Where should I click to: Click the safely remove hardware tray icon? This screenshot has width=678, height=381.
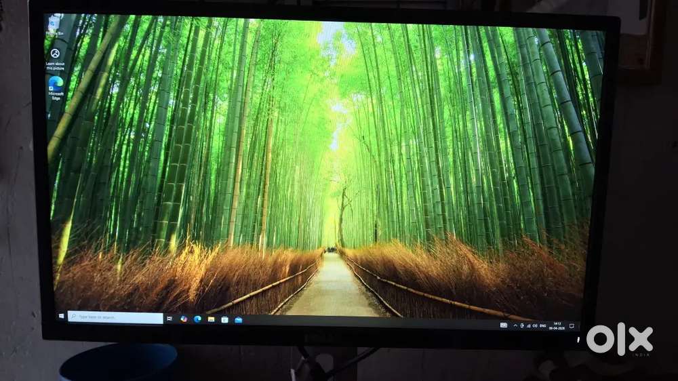[x=522, y=325]
